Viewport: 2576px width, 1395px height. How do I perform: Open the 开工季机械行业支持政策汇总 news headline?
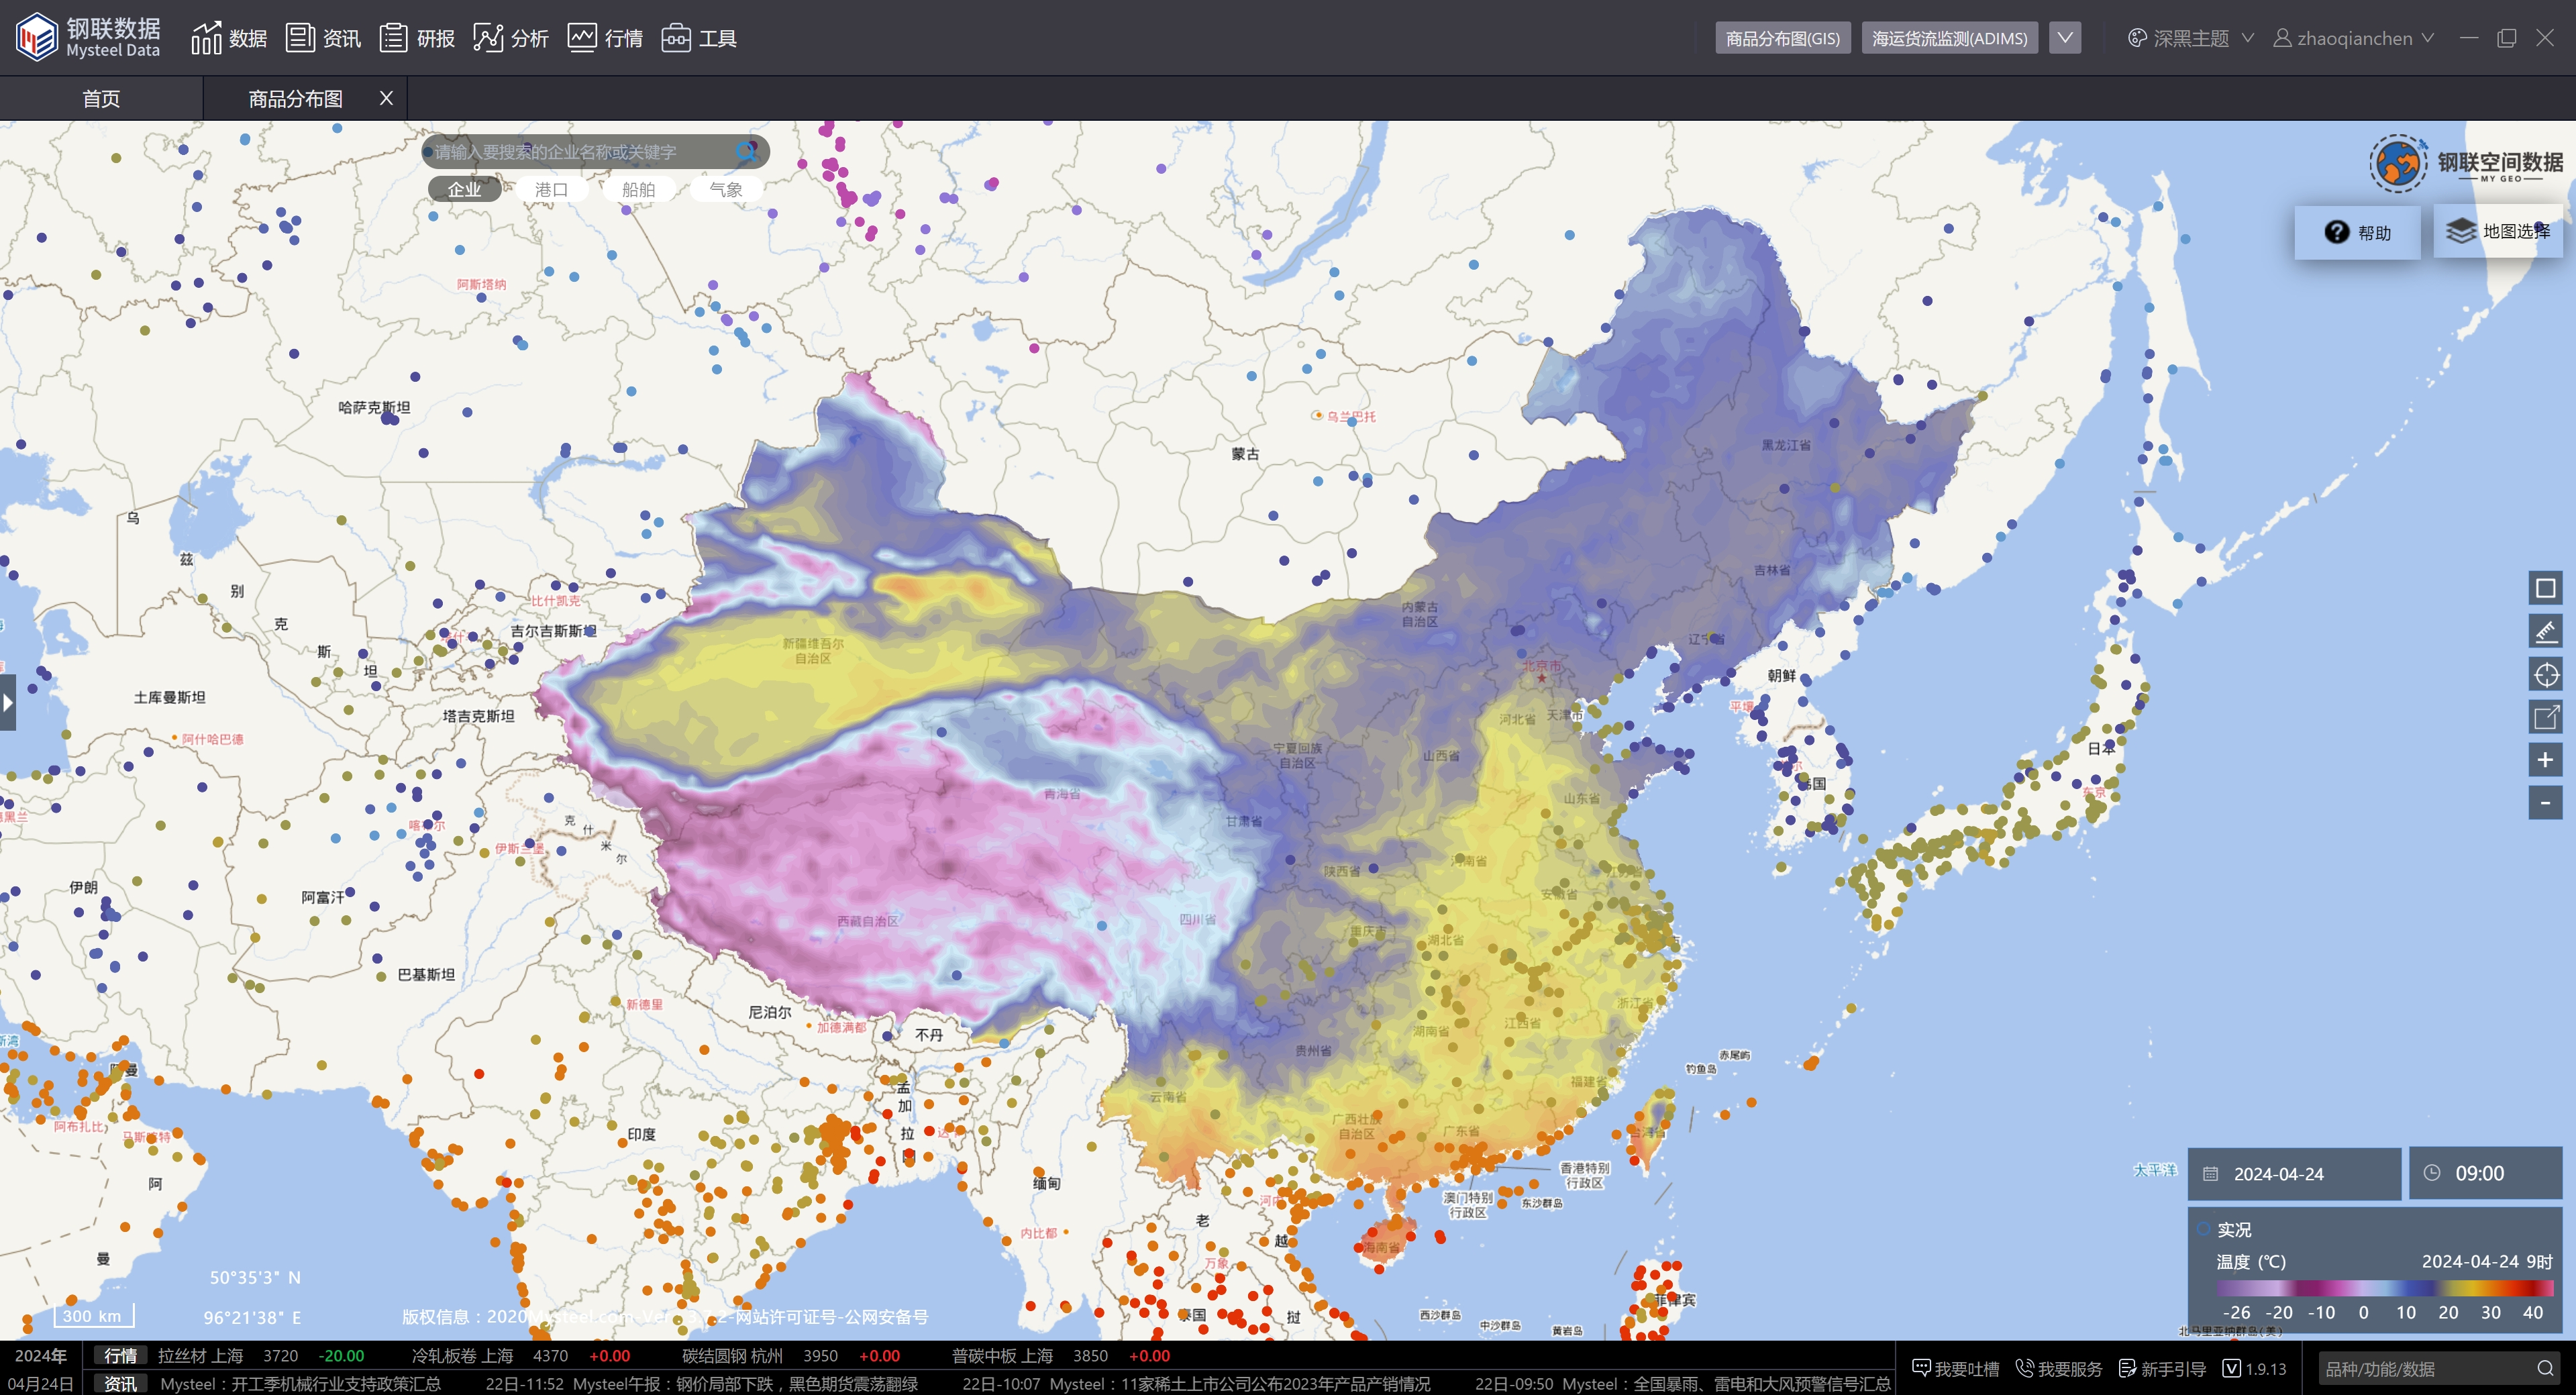301,1384
